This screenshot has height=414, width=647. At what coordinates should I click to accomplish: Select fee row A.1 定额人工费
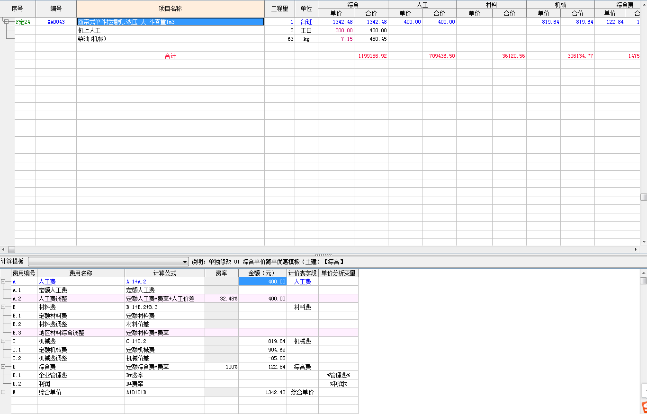tap(185, 290)
